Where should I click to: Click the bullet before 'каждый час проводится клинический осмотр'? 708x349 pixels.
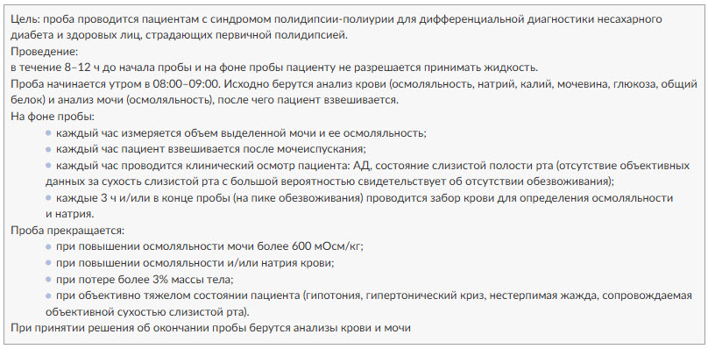click(48, 166)
